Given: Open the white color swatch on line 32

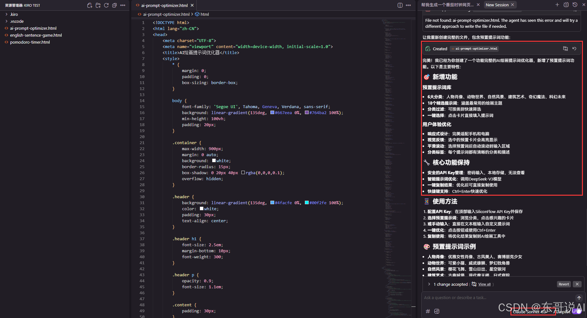Looking at the screenshot, I should (x=201, y=209).
